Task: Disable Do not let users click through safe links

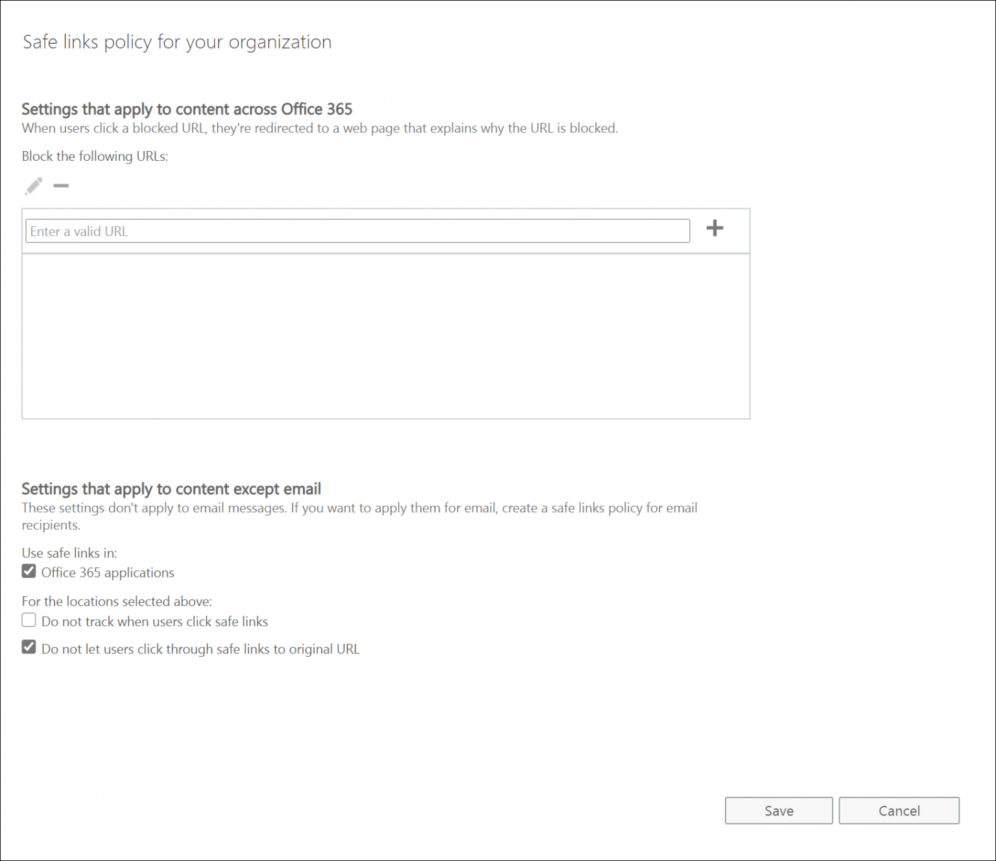Action: point(29,647)
